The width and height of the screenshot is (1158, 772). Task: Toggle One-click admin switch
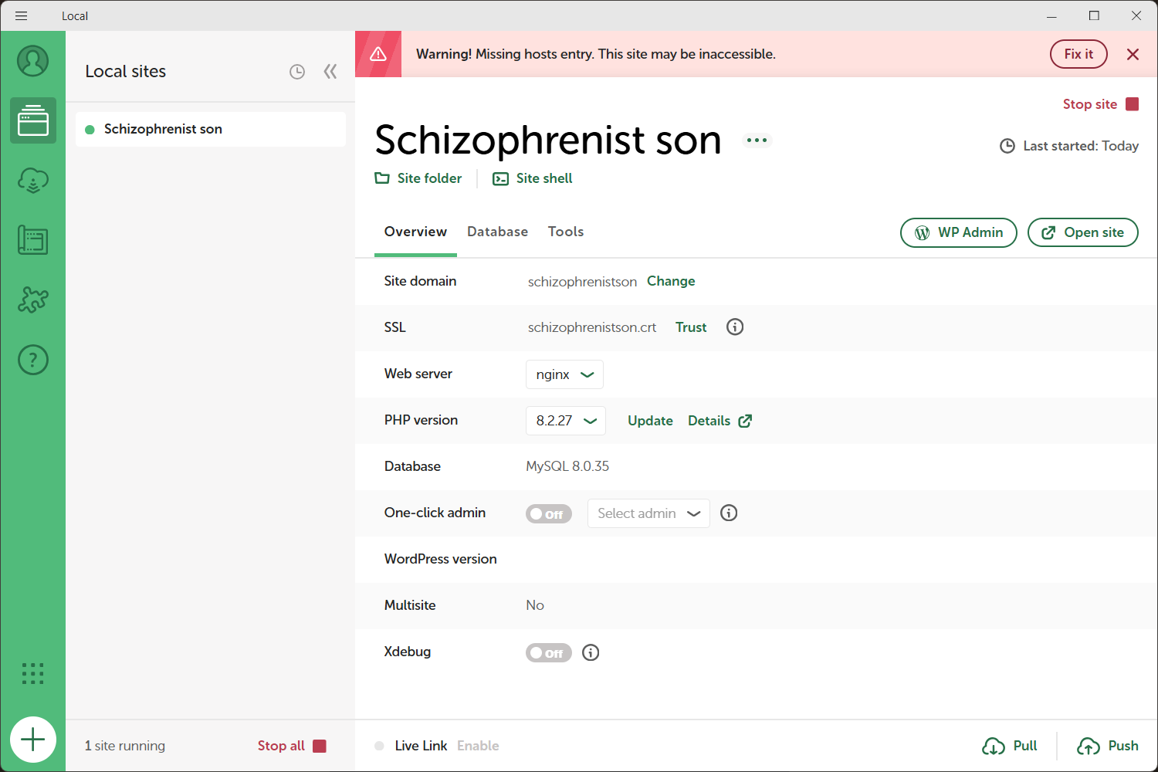click(x=549, y=514)
